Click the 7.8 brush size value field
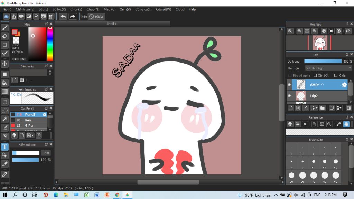This screenshot has height=199, width=354. [46, 153]
